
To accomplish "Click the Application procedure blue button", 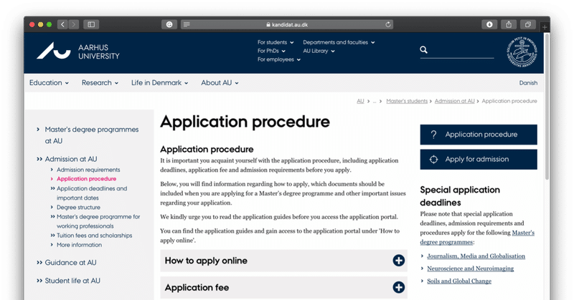I will pyautogui.click(x=479, y=135).
